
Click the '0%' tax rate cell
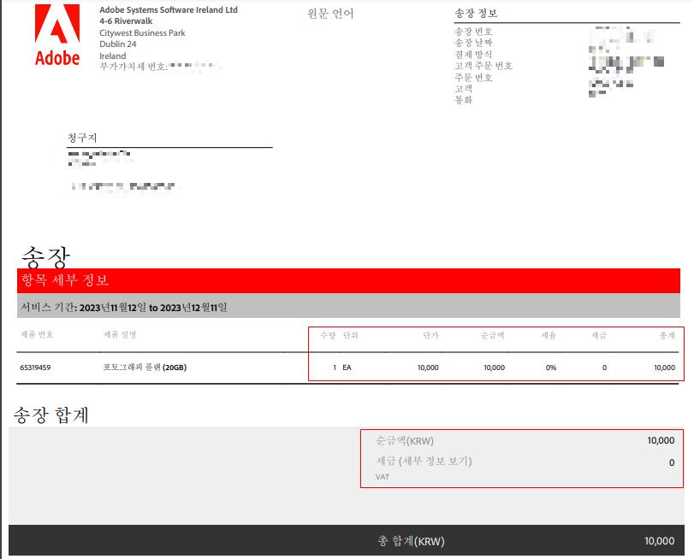pos(550,368)
